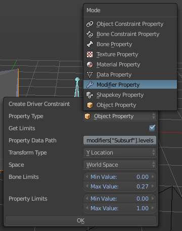Click the Modifier Property wrench icon
This screenshot has height=231, width=182.
(89, 85)
